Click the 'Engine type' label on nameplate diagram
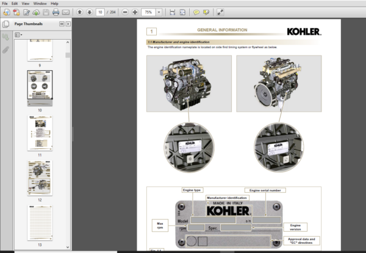 (192, 190)
